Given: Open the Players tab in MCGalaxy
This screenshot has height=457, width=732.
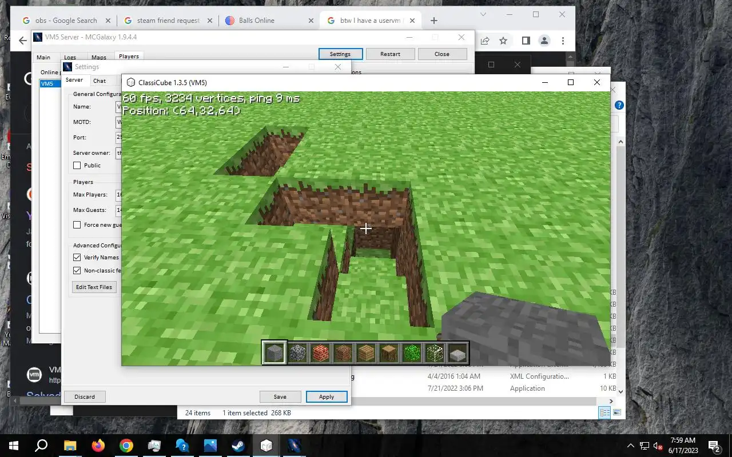Looking at the screenshot, I should coord(129,57).
